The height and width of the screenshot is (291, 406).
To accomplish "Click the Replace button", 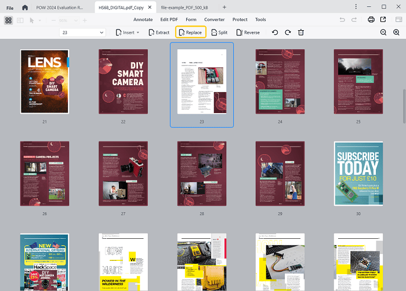I will pos(190,32).
